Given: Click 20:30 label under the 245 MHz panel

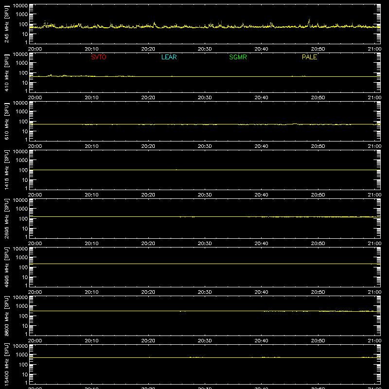Looking at the screenshot, I should 205,49.
